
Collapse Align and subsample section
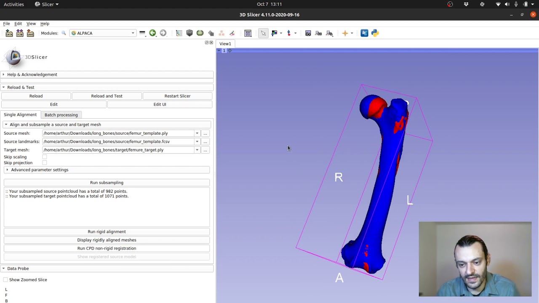[x=107, y=125]
